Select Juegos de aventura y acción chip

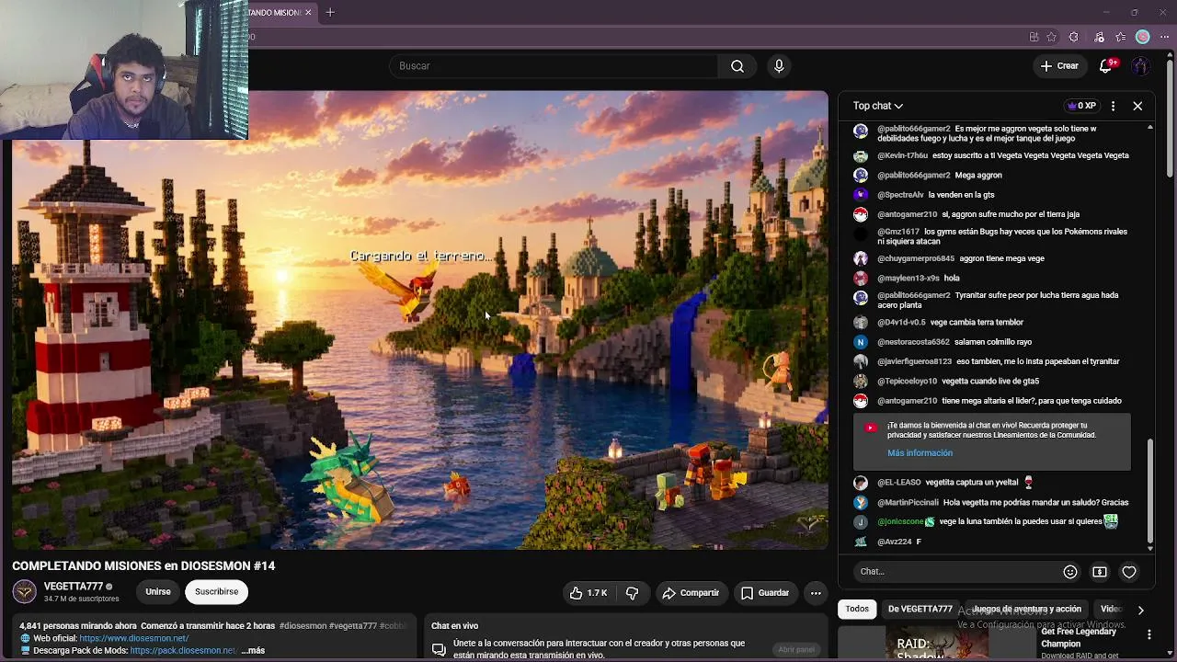point(1027,609)
